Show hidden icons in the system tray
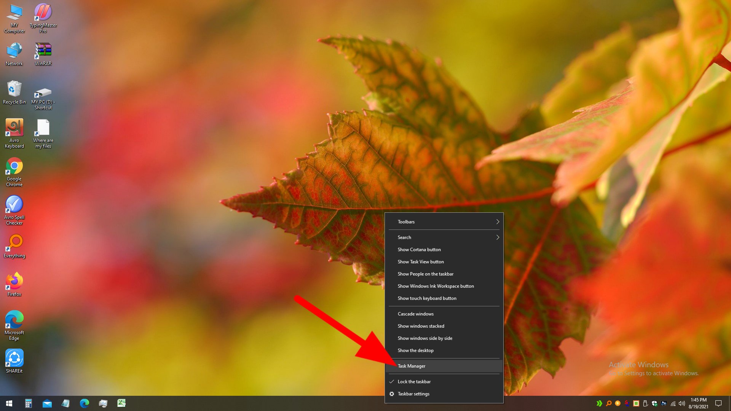The image size is (731, 411). coord(599,403)
